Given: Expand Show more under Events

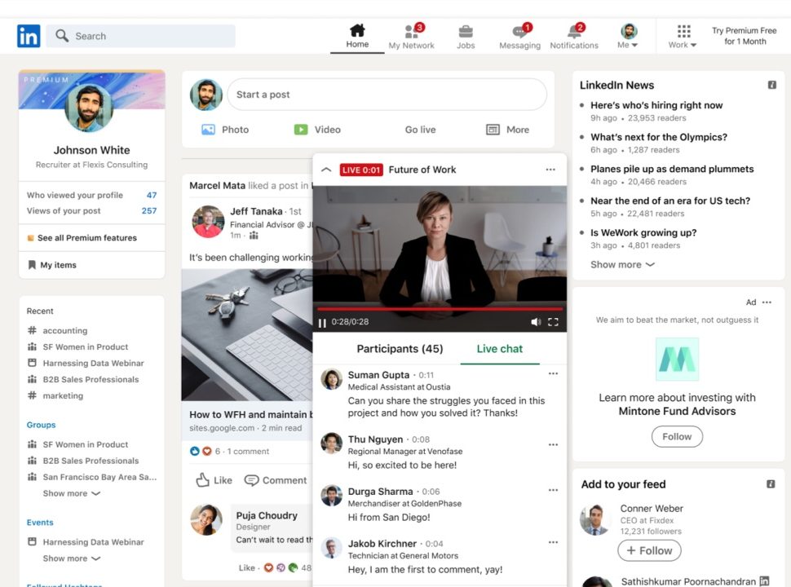Looking at the screenshot, I should point(72,558).
